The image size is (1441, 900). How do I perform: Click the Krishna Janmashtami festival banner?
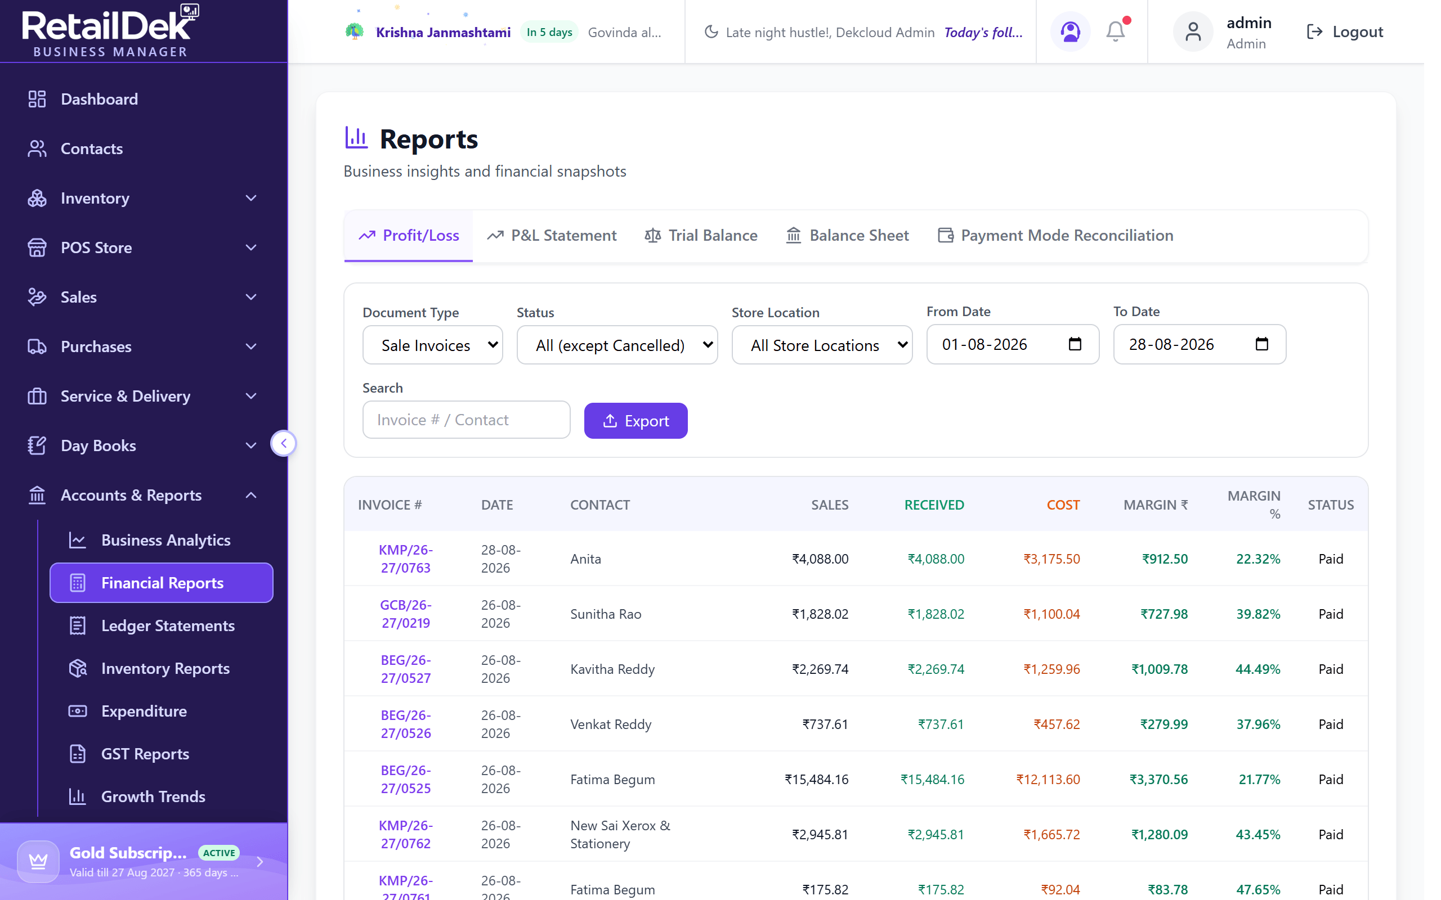click(502, 32)
